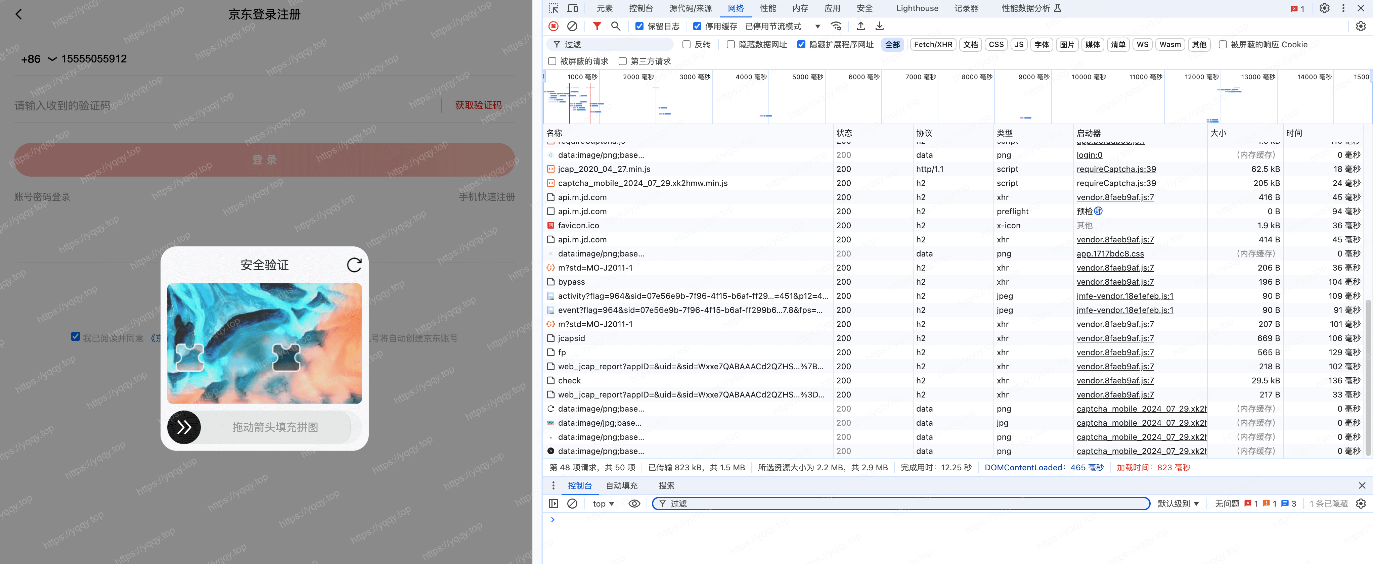1373x564 pixels.
Task: Click the network filter input field
Action: click(610, 45)
